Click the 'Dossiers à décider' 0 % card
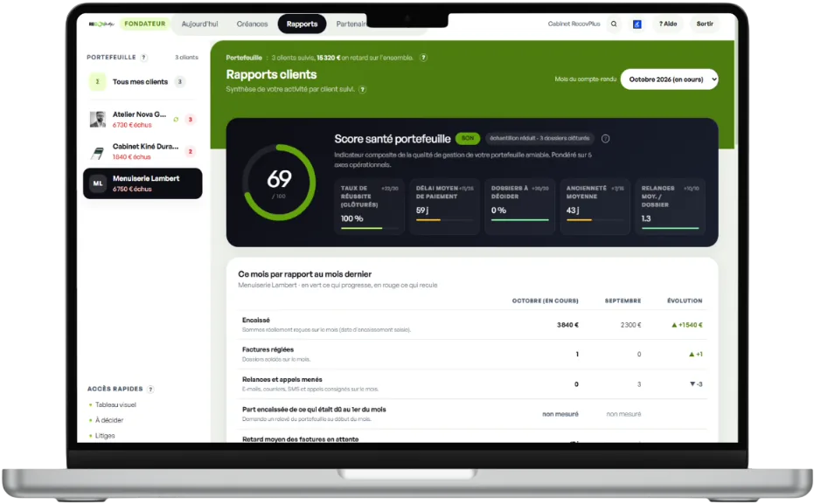This screenshot has width=814, height=504. (x=519, y=207)
